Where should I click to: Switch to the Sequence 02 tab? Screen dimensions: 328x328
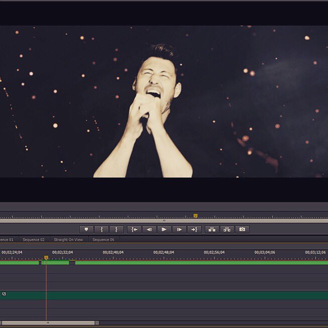click(x=34, y=240)
